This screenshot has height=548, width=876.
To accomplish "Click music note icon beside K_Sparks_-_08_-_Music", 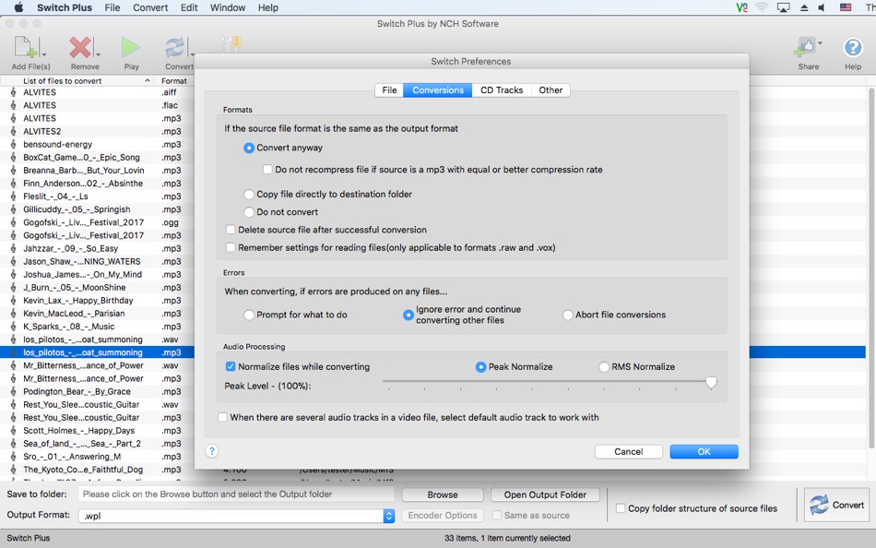I will pos(13,327).
